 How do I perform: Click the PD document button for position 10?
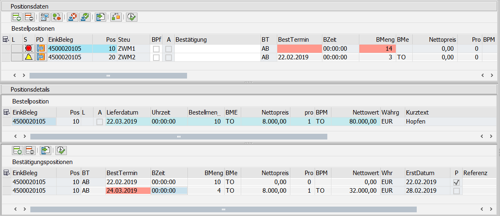(40, 49)
